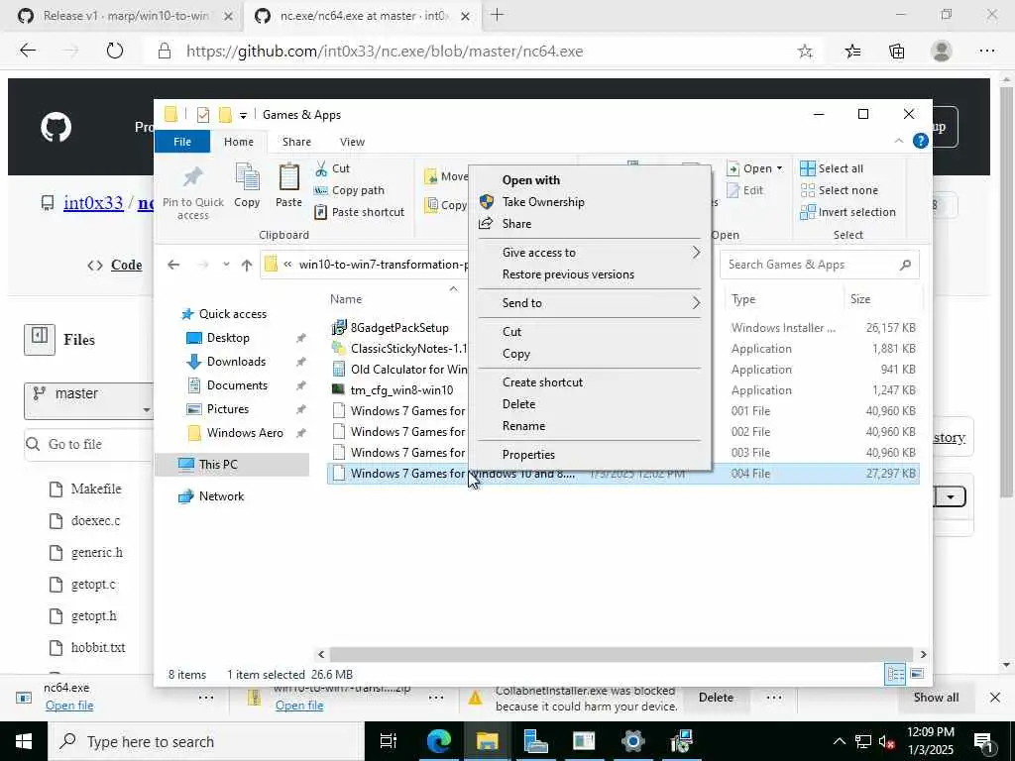Expand Send to submenu
Screen dimensions: 1015x761
pyautogui.click(x=590, y=303)
